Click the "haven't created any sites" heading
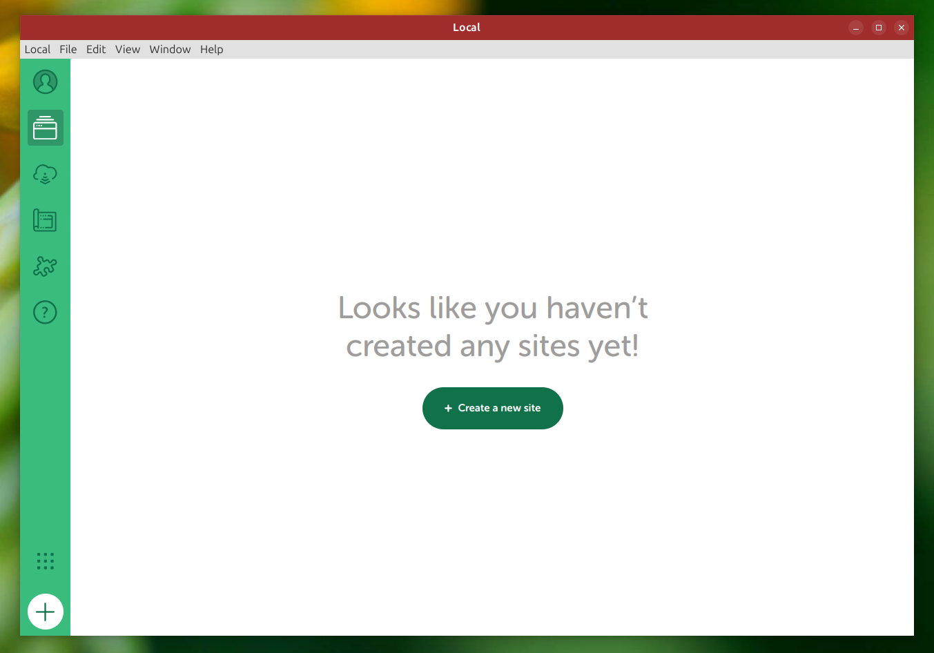Screen dimensions: 934x653 492,327
